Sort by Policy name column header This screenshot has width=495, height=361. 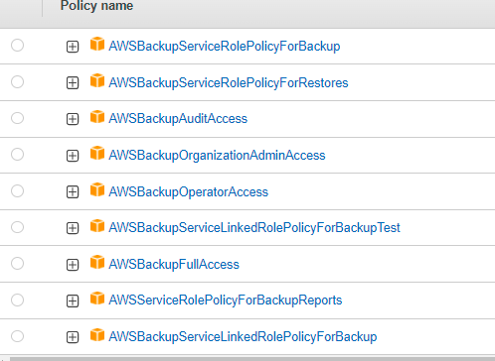[96, 6]
